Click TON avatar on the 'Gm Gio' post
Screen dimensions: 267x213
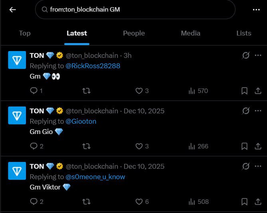pyautogui.click(x=17, y=116)
